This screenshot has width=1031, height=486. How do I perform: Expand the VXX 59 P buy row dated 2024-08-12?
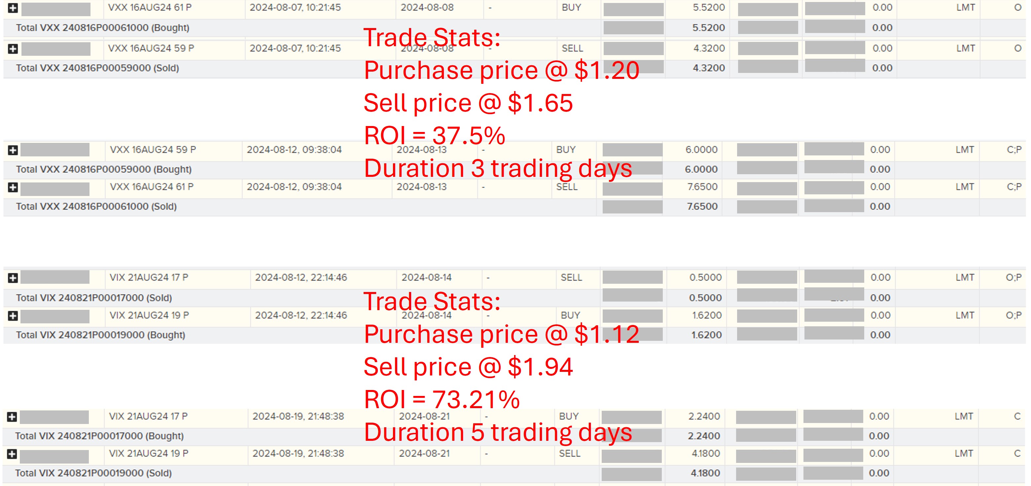[x=13, y=150]
